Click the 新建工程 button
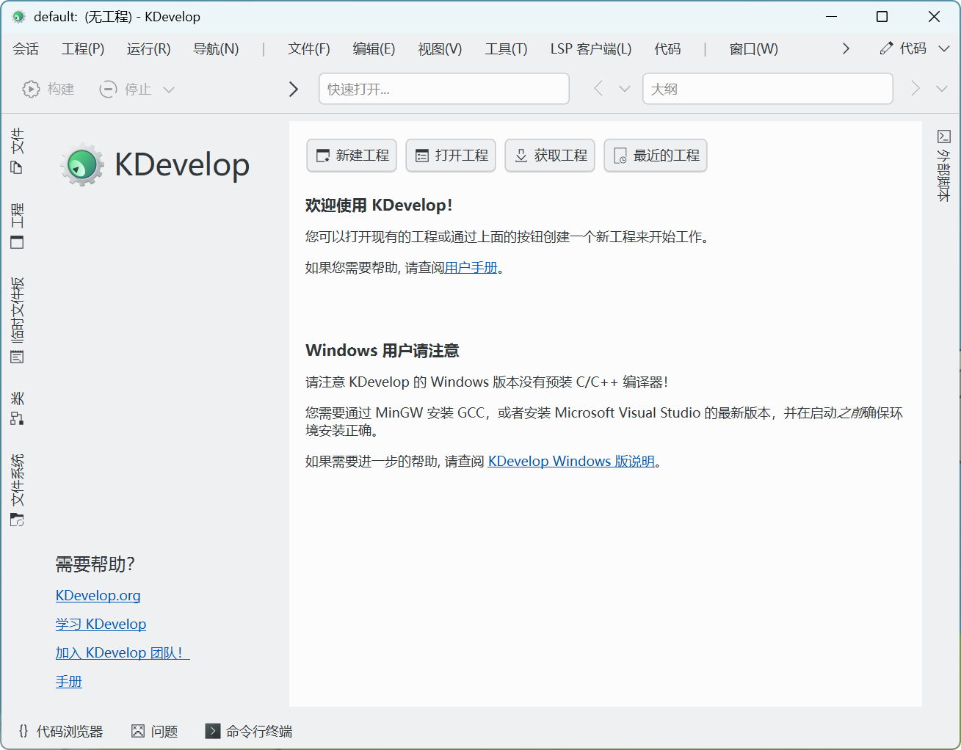The height and width of the screenshot is (750, 961). point(351,155)
